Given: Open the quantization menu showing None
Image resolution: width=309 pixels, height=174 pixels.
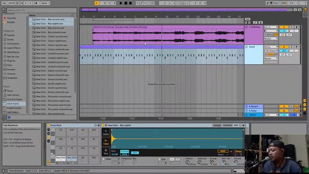Looking at the screenshot, I should tap(45, 3).
